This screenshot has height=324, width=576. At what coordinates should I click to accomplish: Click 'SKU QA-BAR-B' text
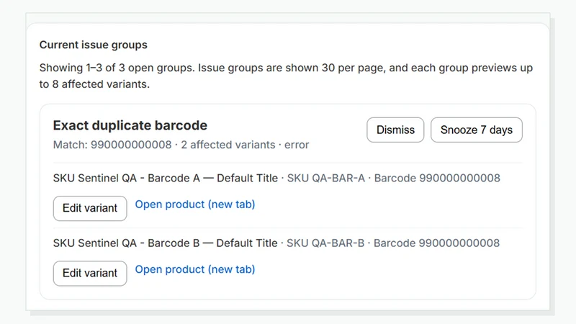(x=325, y=243)
